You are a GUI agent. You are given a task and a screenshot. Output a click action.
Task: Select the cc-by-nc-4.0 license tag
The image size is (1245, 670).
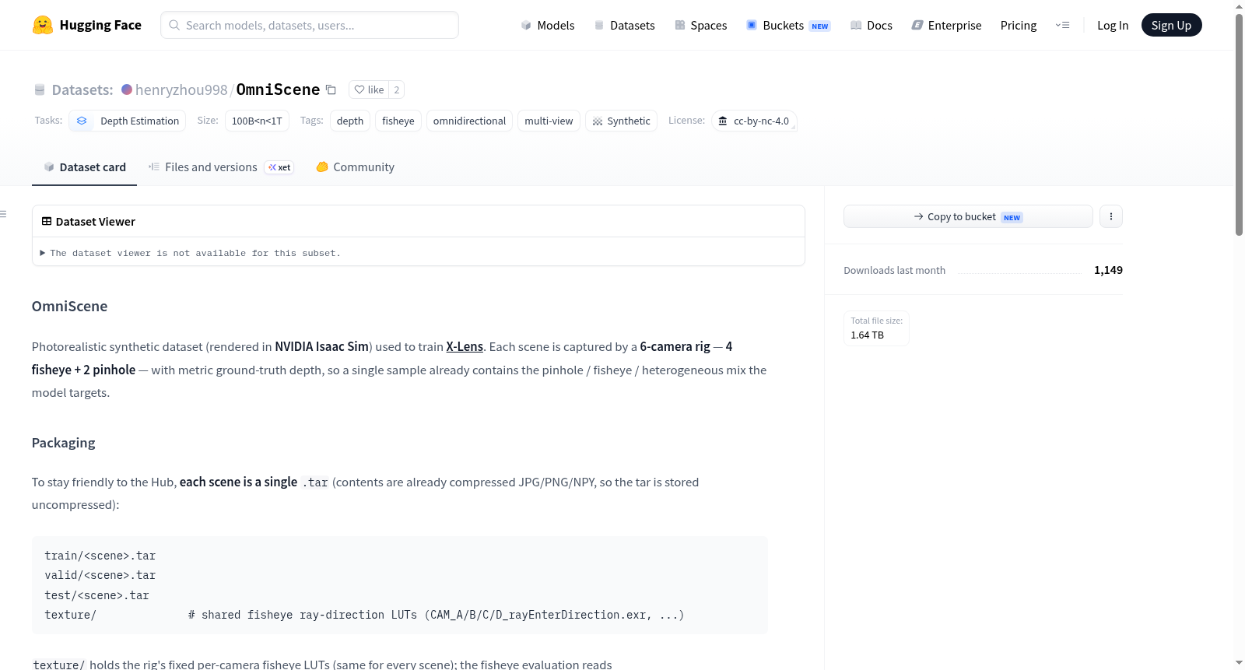pos(754,121)
